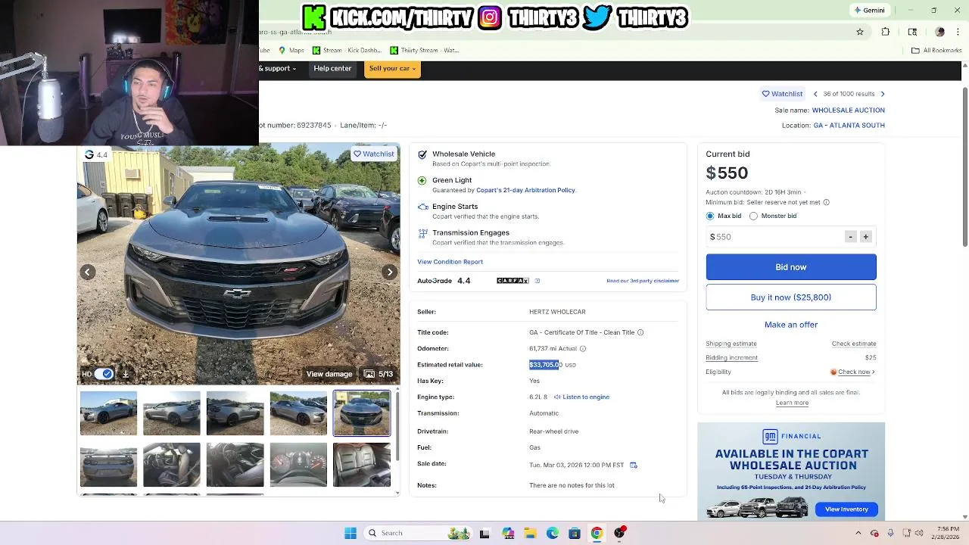Click eligibility Check now link
The height and width of the screenshot is (545, 969).
[x=855, y=372]
